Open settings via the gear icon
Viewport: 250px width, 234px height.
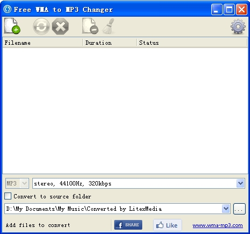(238, 26)
